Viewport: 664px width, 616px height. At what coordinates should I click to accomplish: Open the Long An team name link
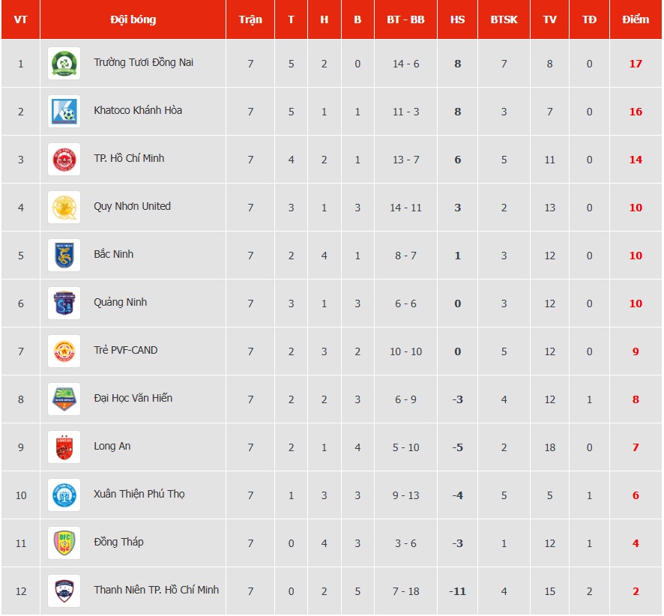tap(112, 446)
